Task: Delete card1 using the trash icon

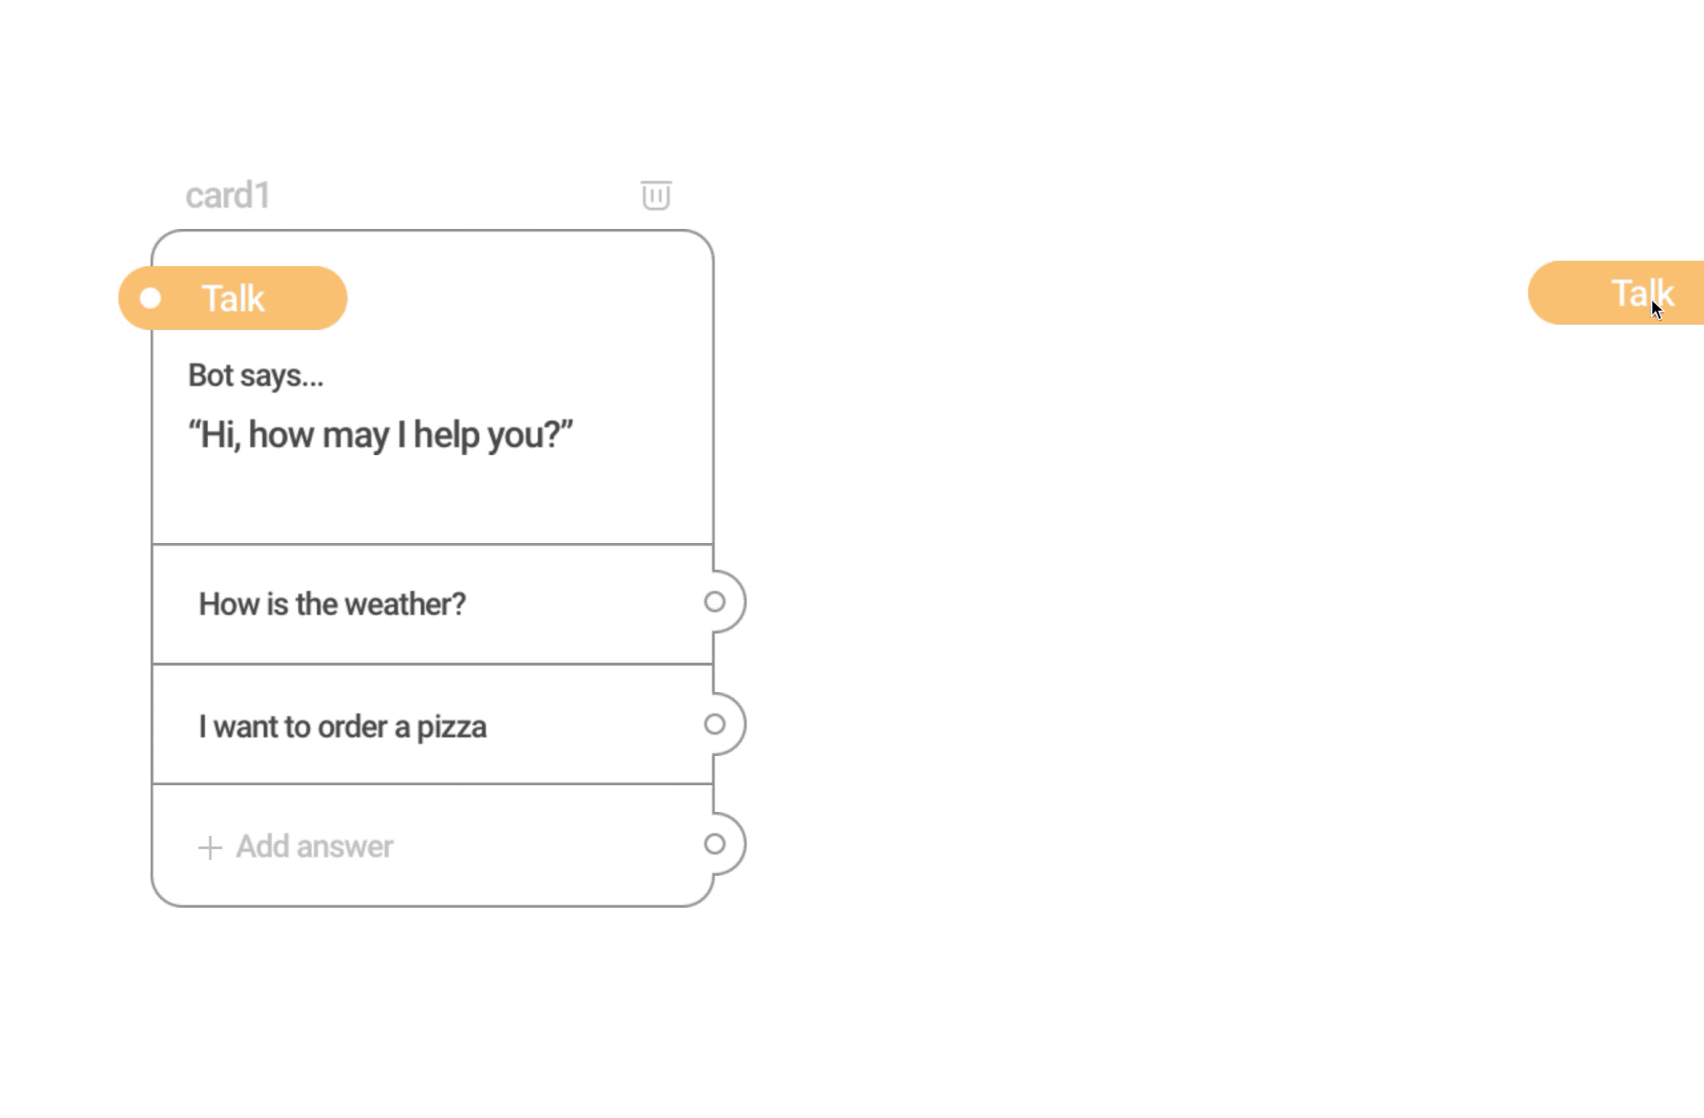Action: (656, 195)
